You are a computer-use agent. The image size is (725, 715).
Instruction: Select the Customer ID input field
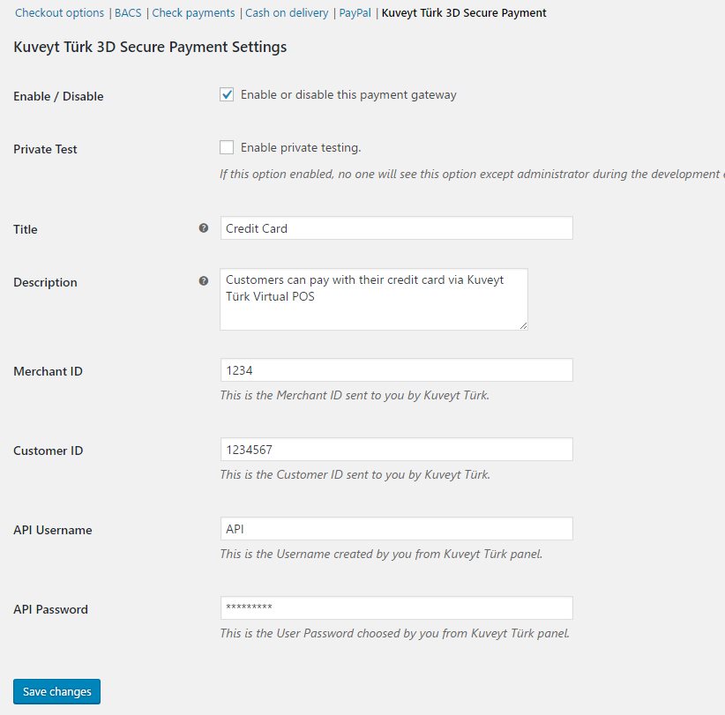tap(396, 450)
